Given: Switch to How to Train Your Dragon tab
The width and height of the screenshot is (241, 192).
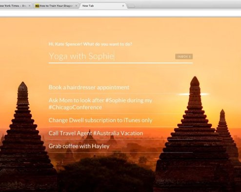Looking at the screenshot, I should [x=56, y=6].
